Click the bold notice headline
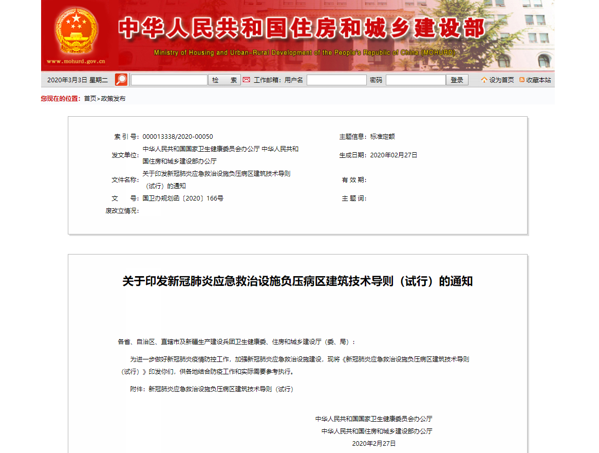 point(297,281)
